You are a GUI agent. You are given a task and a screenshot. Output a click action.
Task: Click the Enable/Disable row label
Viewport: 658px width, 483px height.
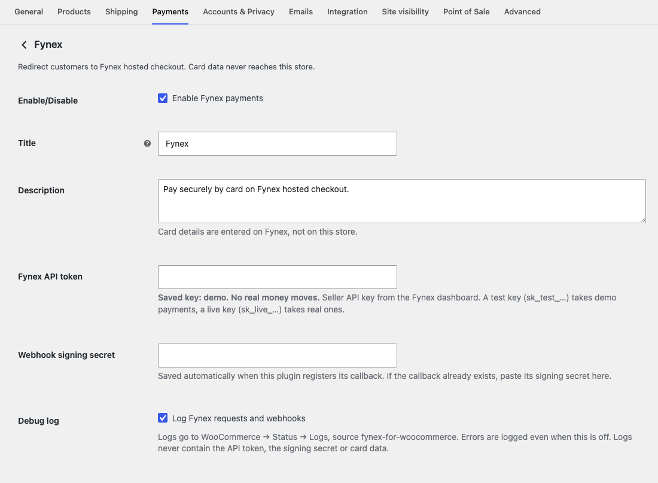[x=48, y=101]
